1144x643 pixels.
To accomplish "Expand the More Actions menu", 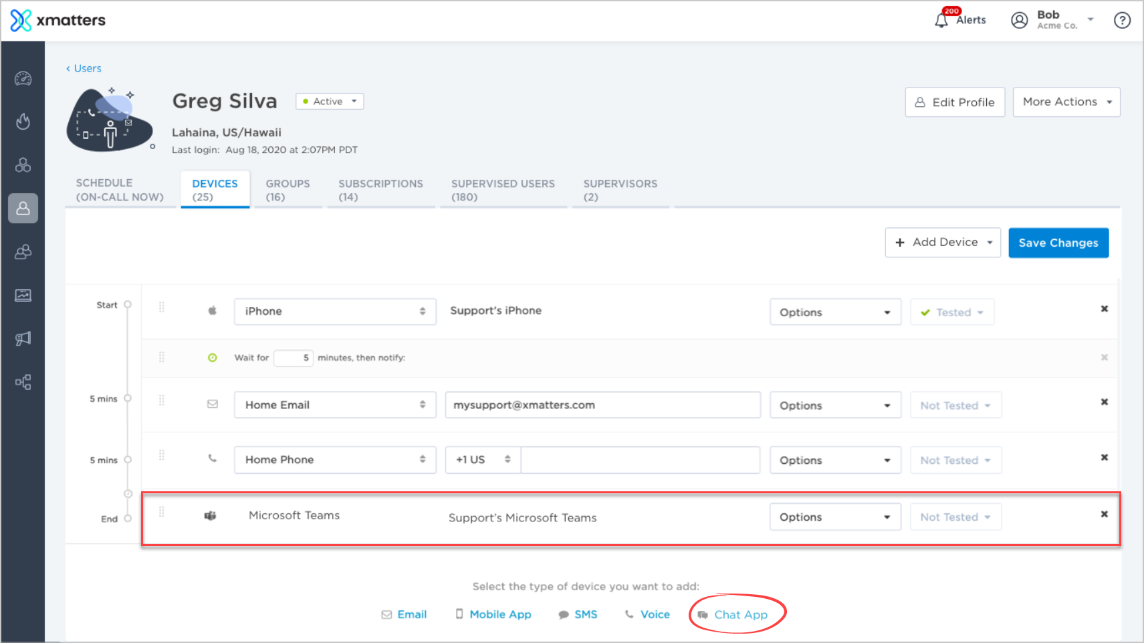I will [1066, 102].
